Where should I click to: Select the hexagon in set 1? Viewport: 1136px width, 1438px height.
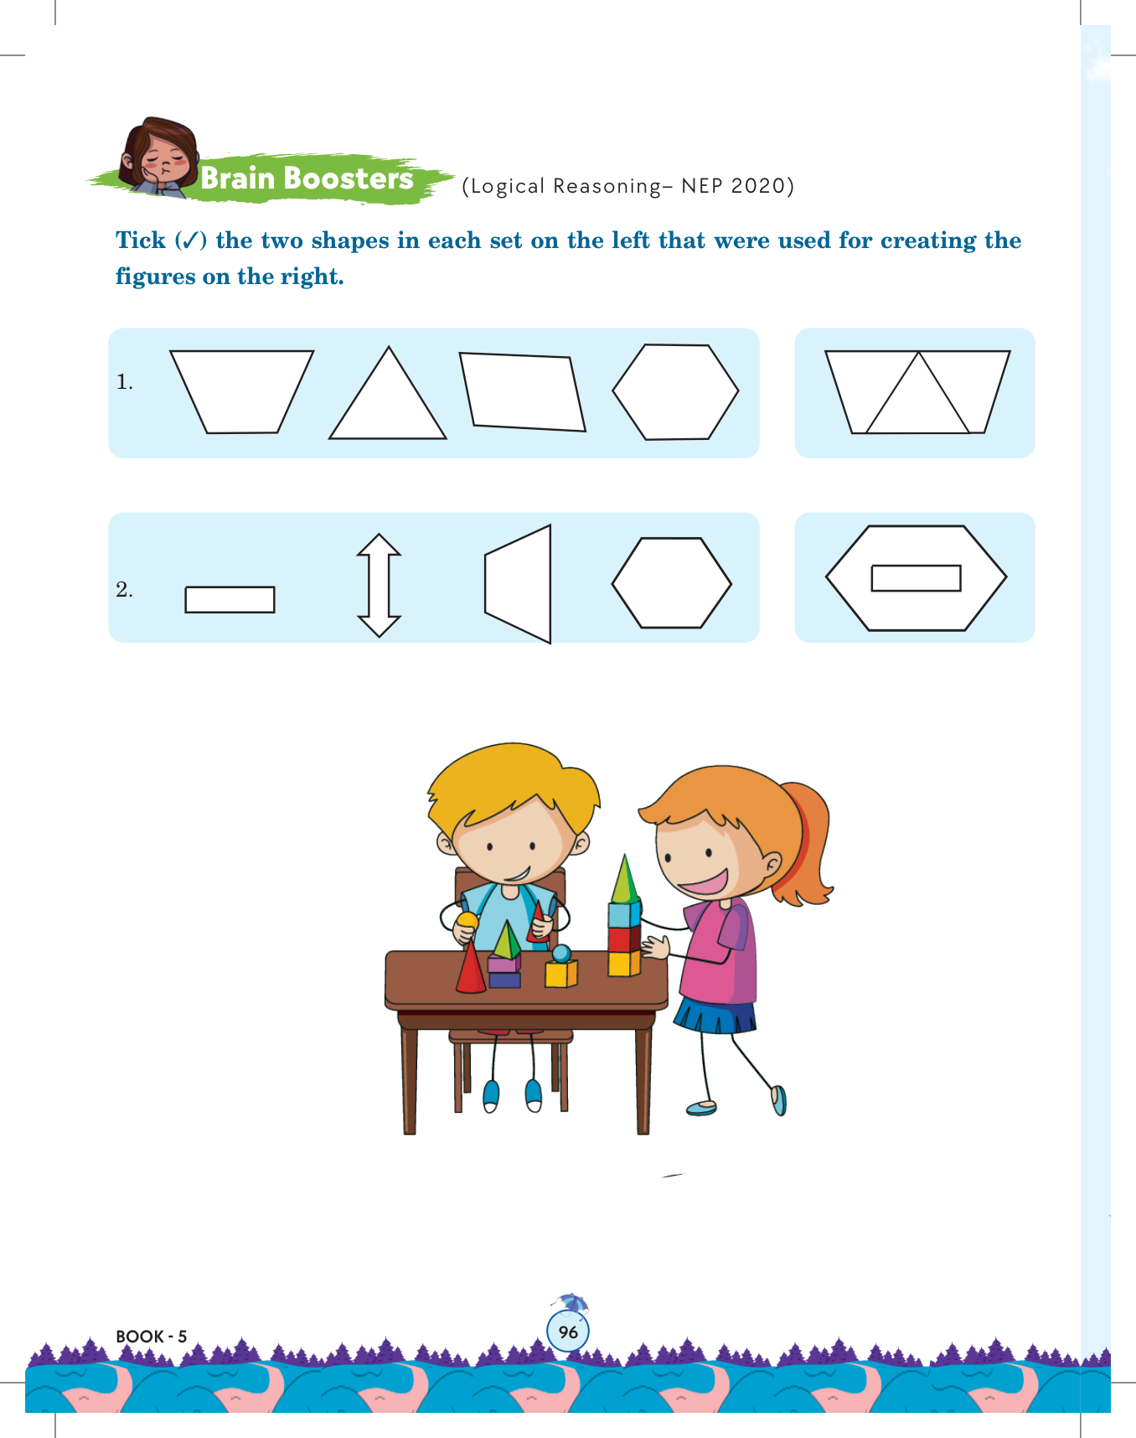click(675, 391)
